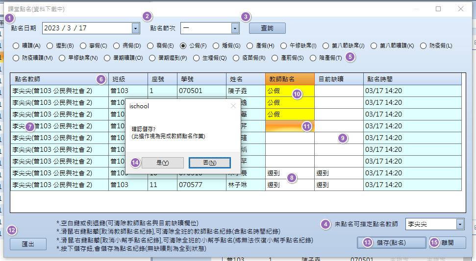Choose the 病假(D) radio option

pyautogui.click(x=117, y=46)
